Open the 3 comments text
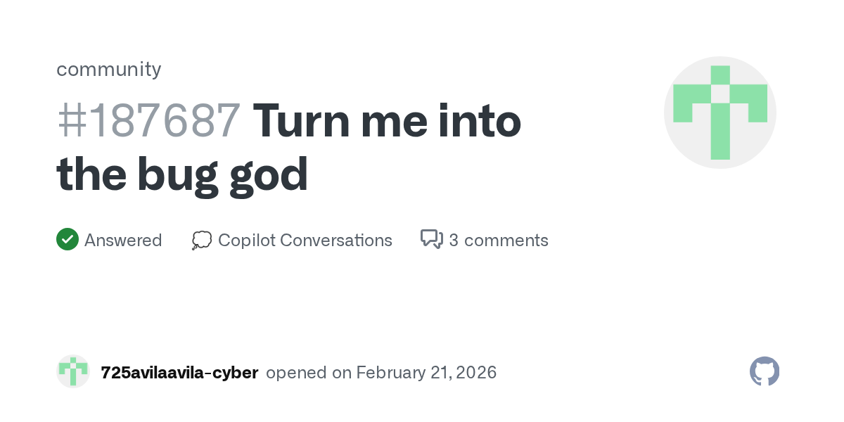This screenshot has height=422, width=844. tap(498, 241)
